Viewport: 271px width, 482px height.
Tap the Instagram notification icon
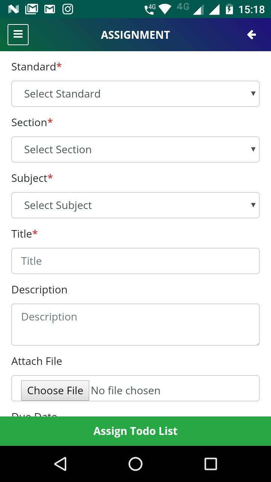[68, 9]
